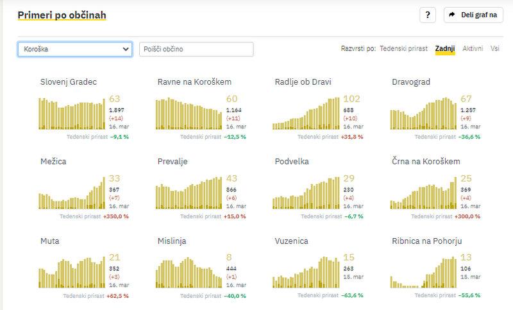
Task: Click the share arrow icon
Action: click(452, 15)
